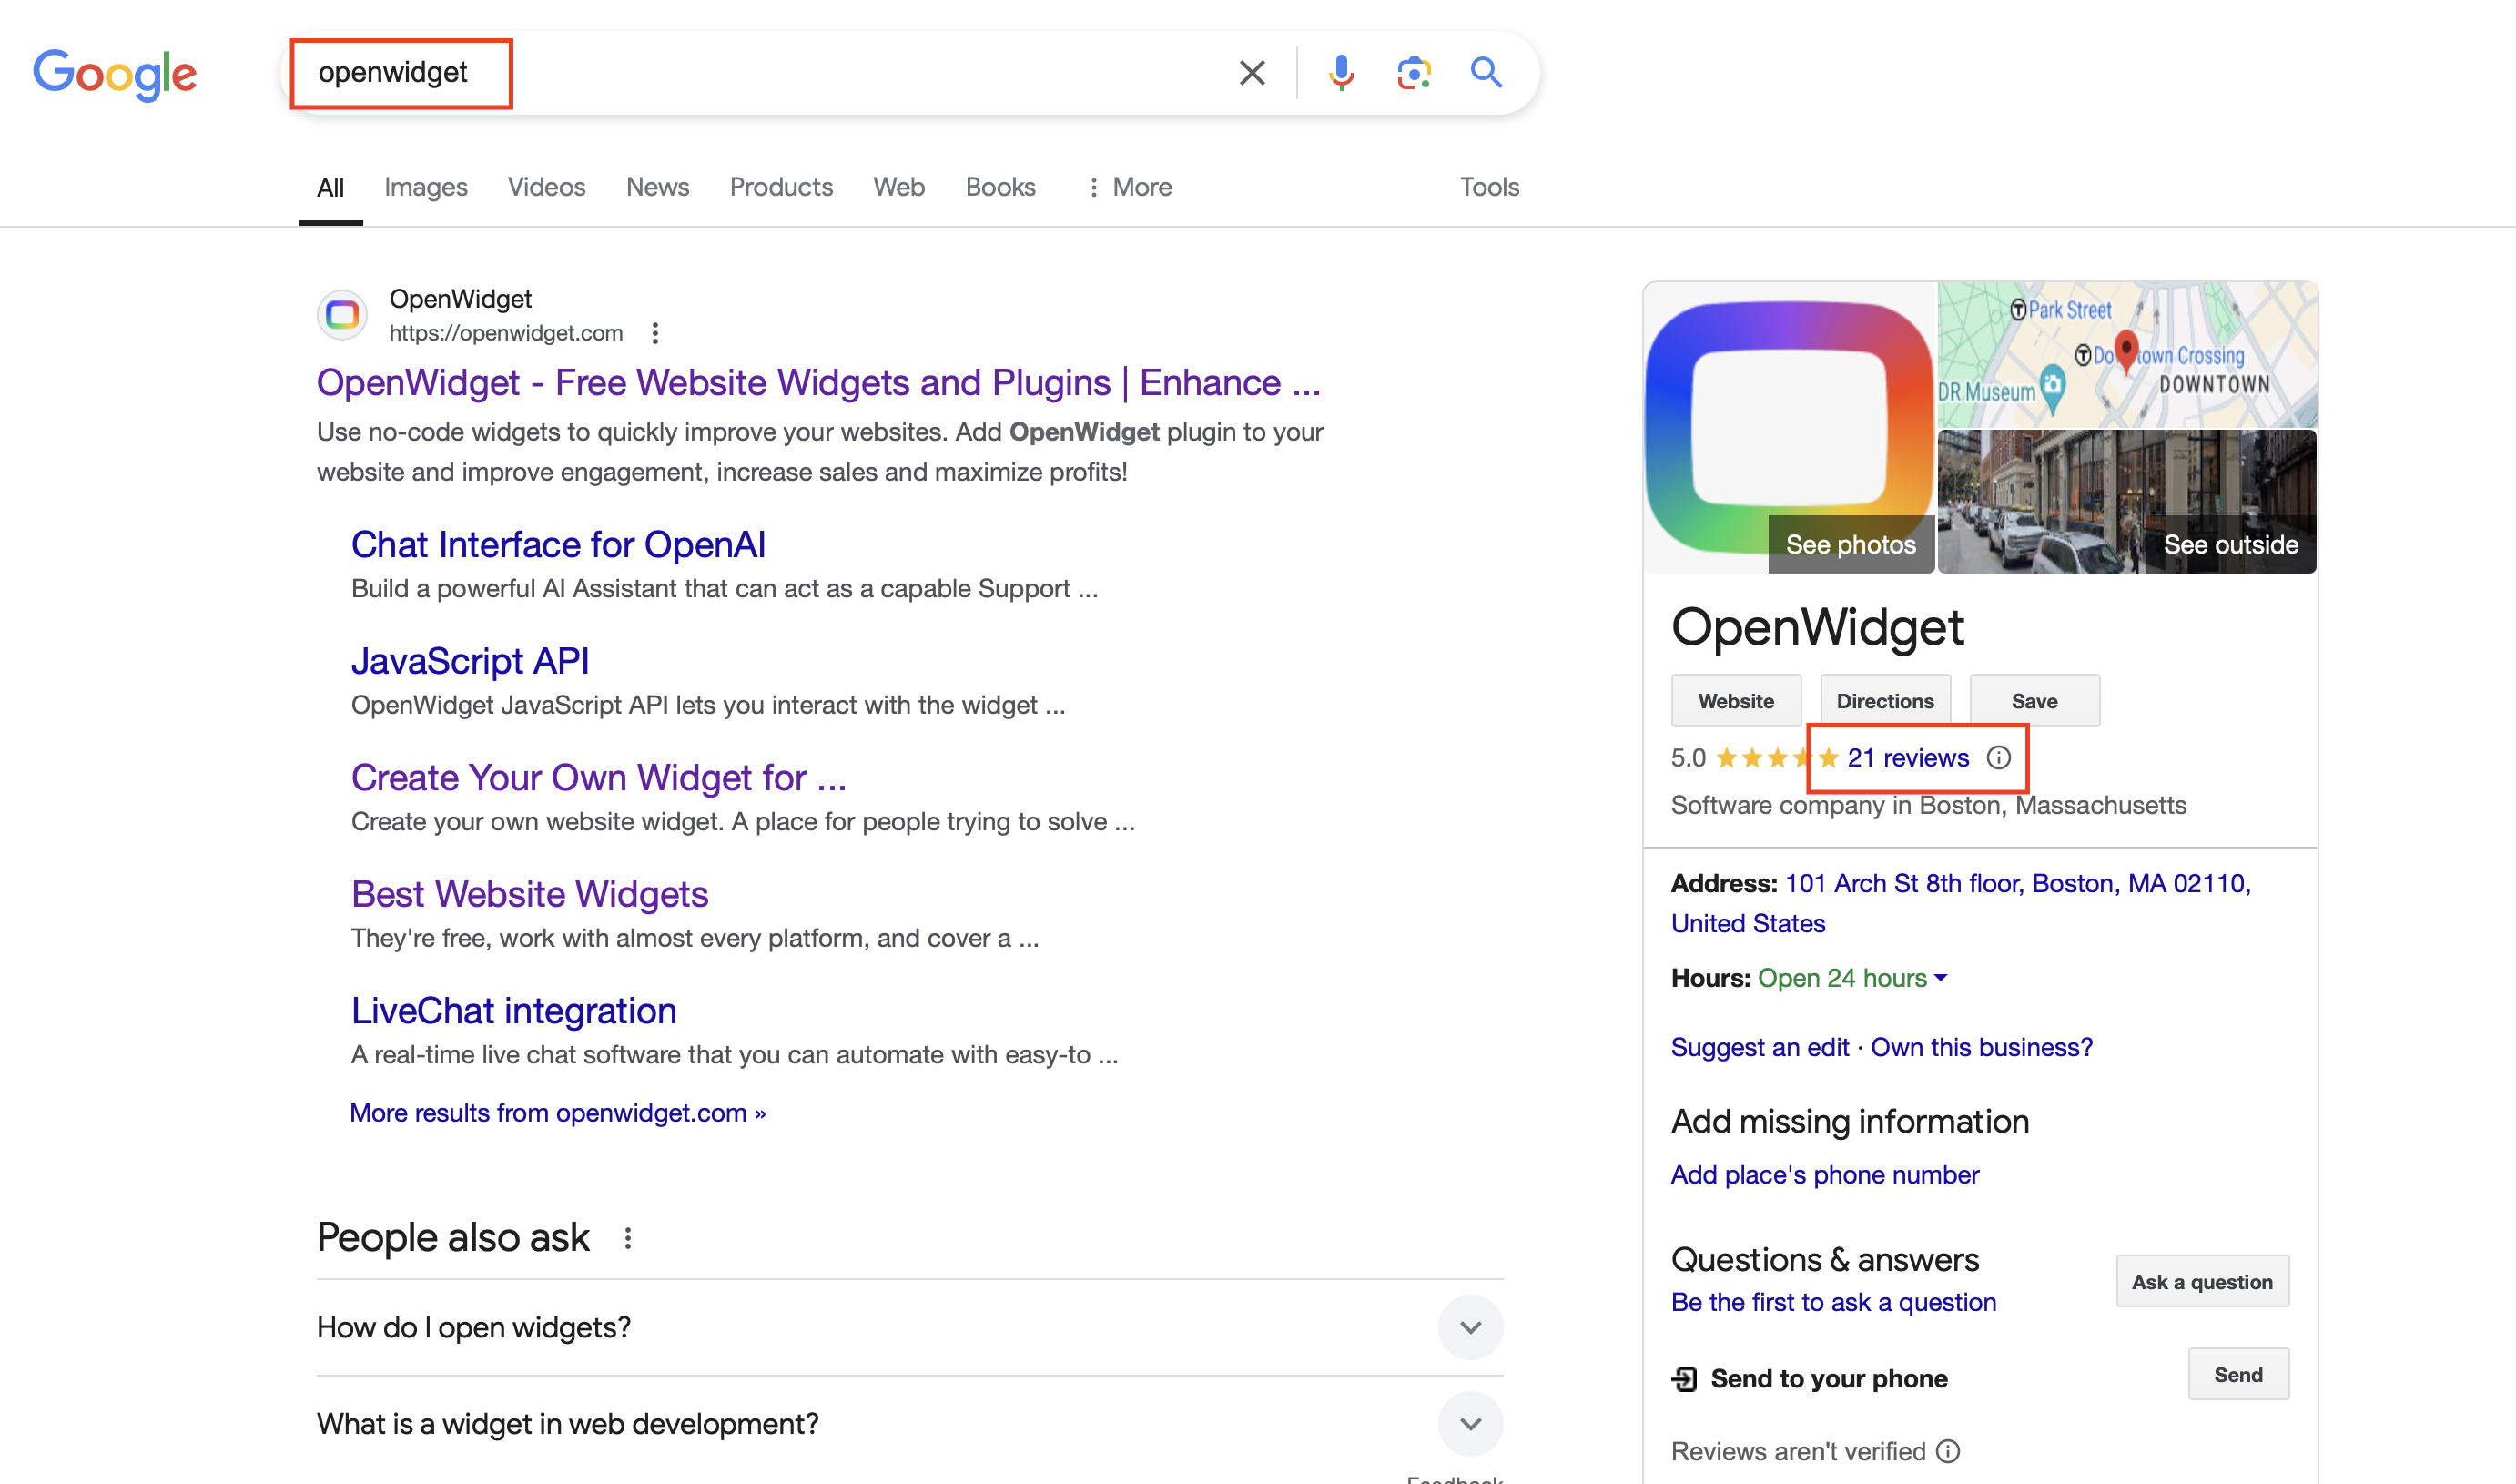
Task: Click Suggest an edit
Action: click(x=1760, y=1047)
